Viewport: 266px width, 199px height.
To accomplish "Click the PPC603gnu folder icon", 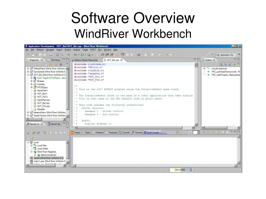I will pos(35,87).
